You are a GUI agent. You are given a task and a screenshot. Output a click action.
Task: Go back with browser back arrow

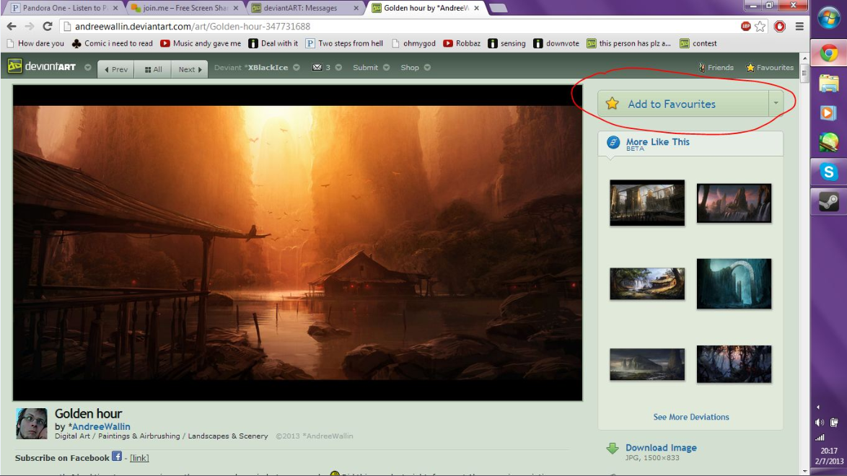point(12,26)
